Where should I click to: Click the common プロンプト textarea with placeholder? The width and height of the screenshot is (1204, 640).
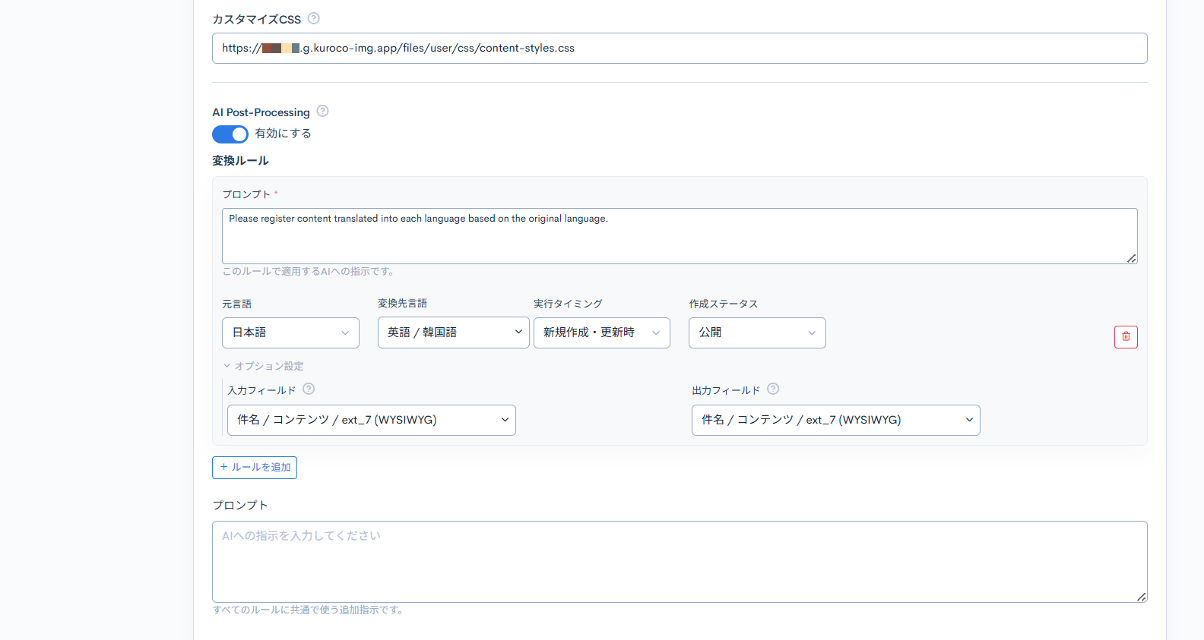click(x=680, y=562)
